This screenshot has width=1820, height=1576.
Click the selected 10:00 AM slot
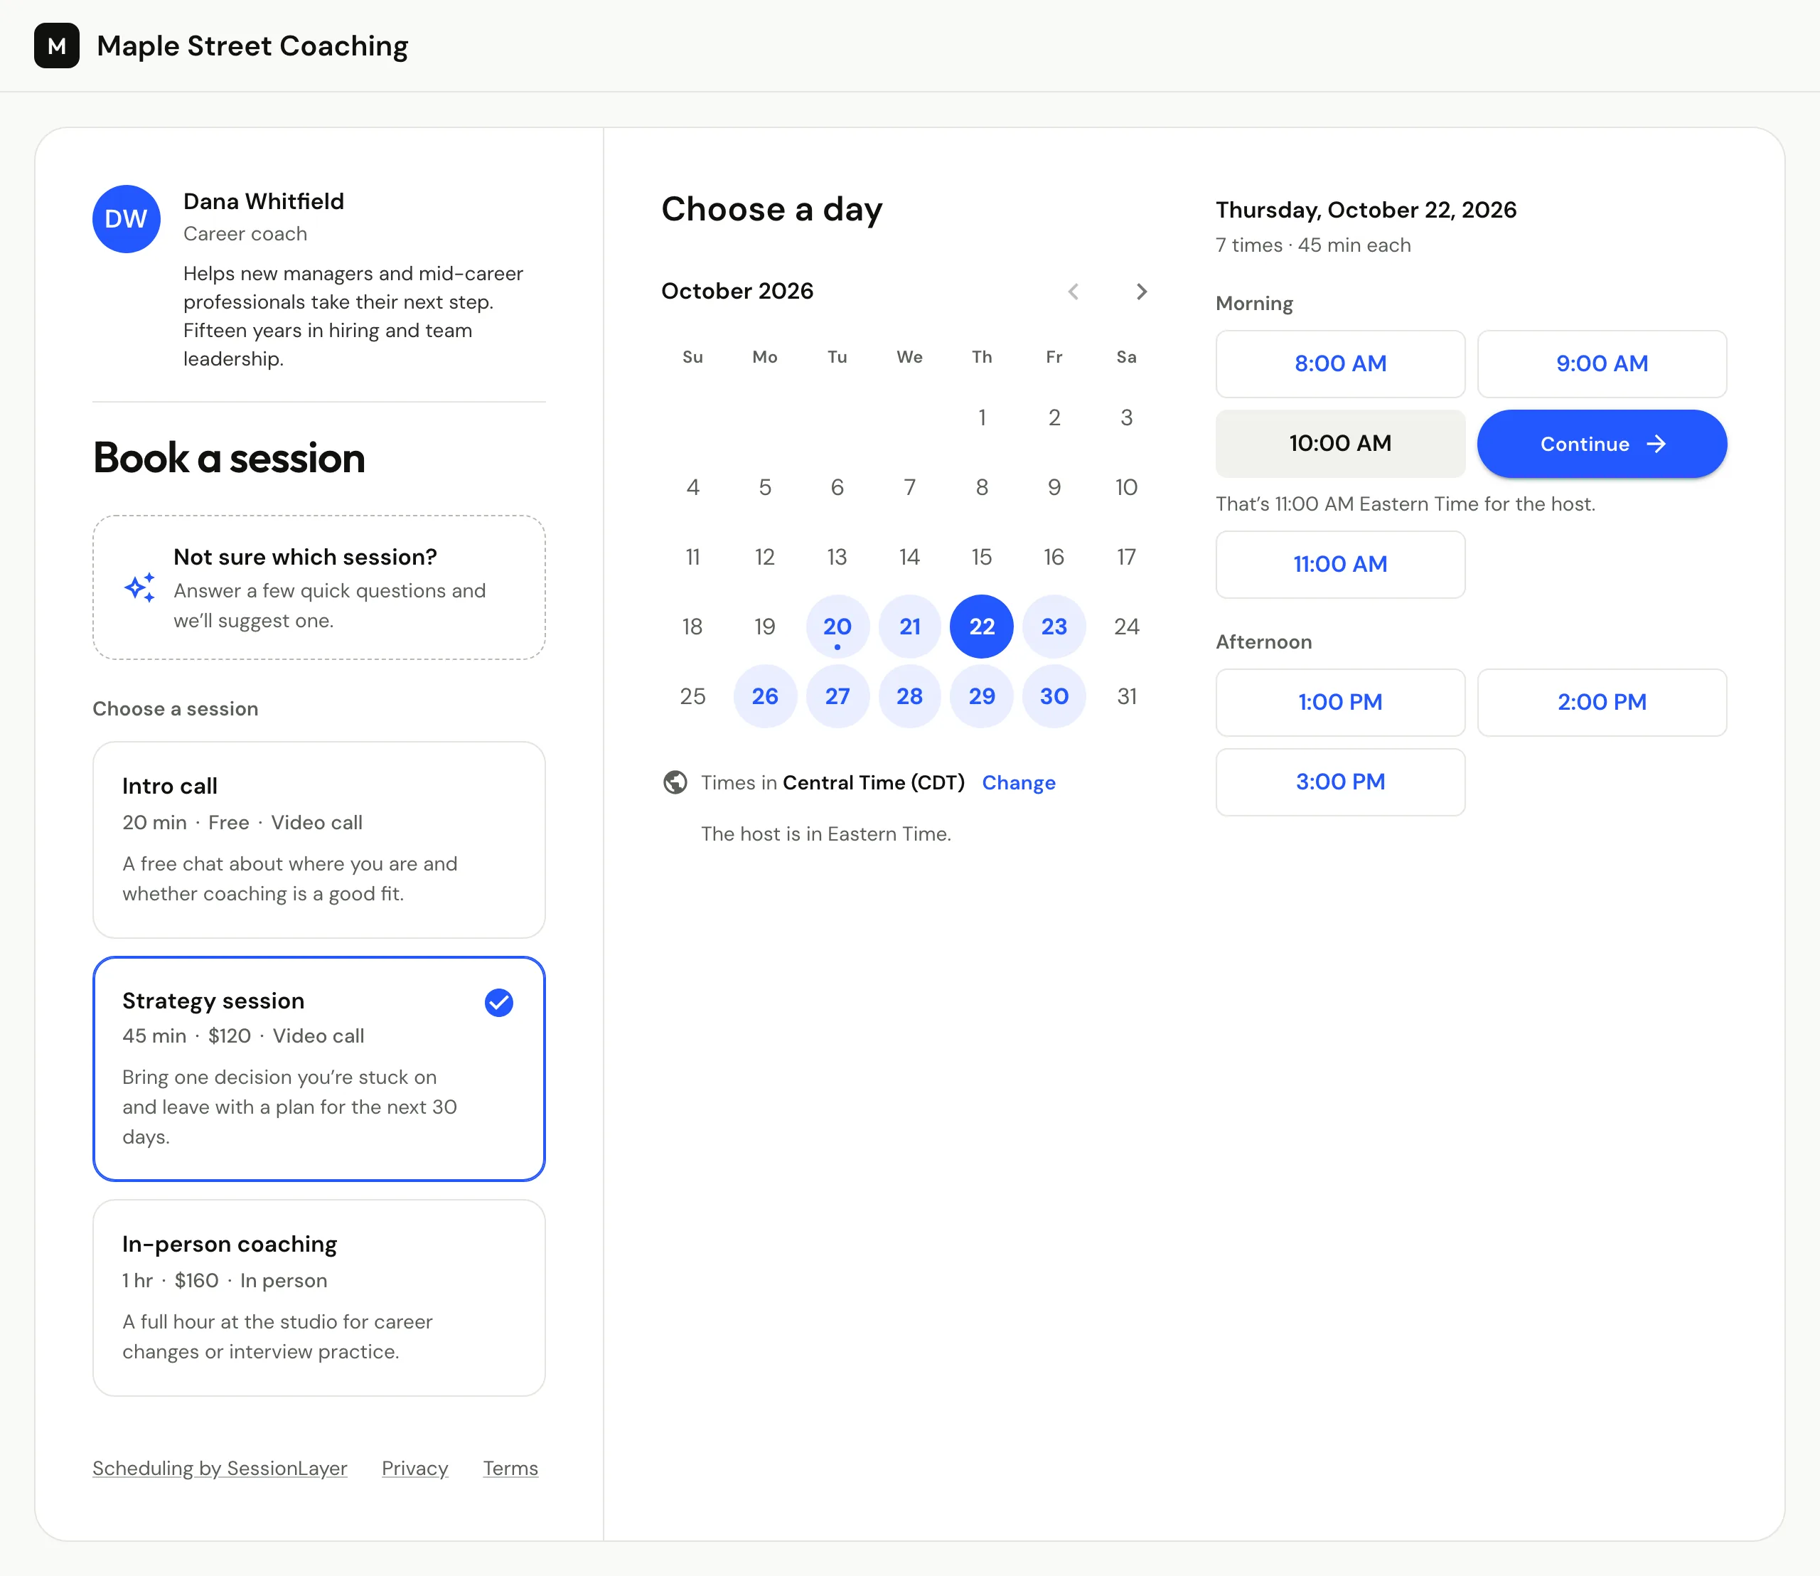coord(1340,444)
